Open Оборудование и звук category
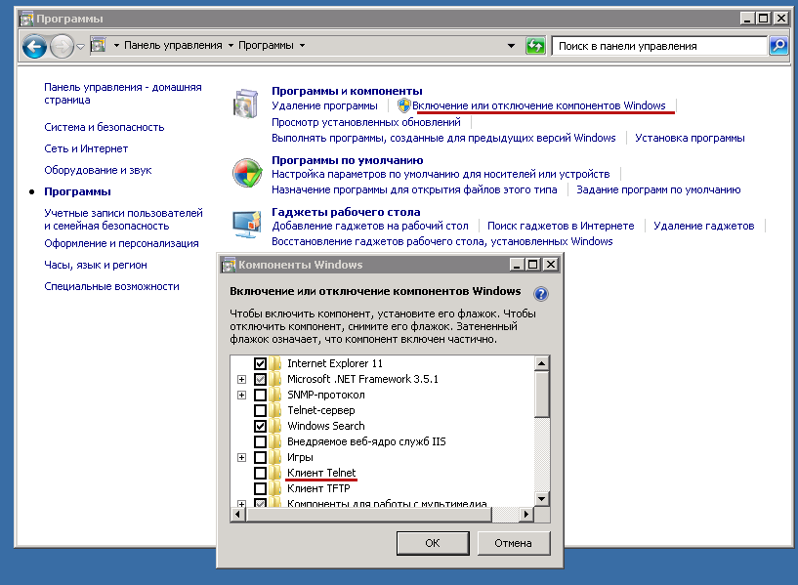The image size is (798, 585). 98,170
